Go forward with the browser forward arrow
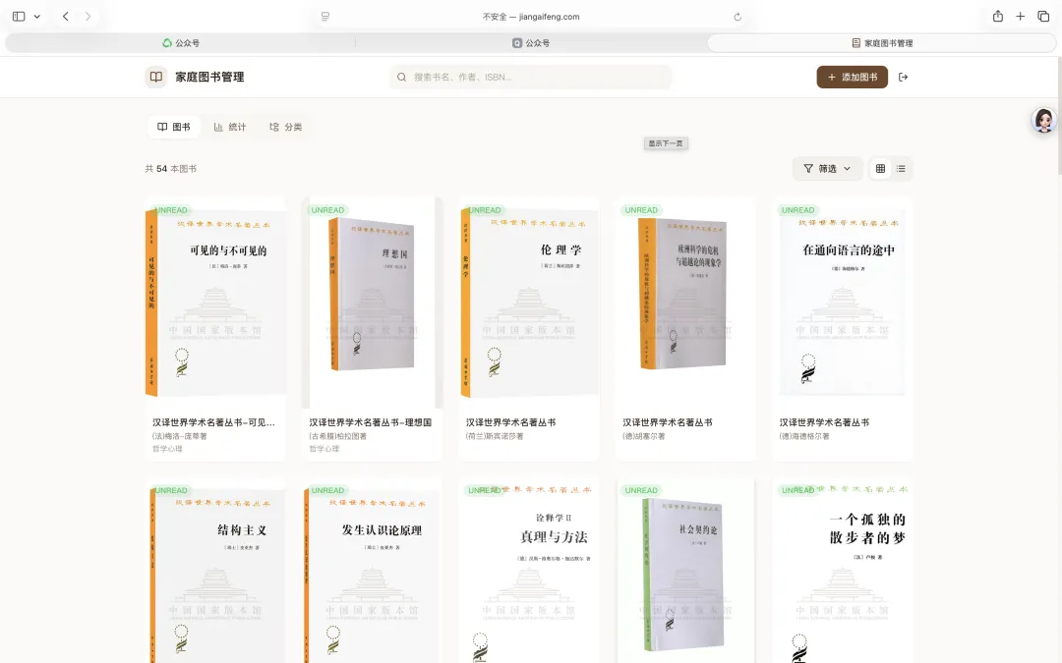 [88, 17]
